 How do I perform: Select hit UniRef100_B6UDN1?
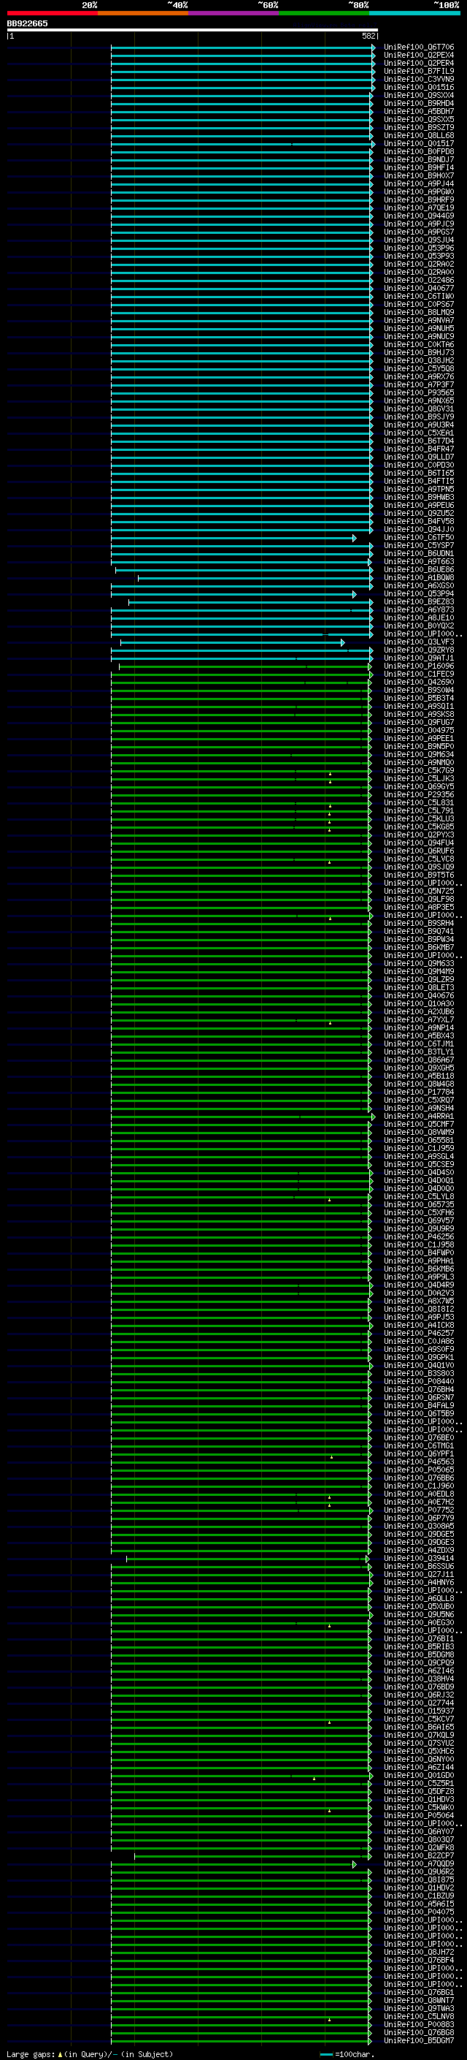coord(419,553)
